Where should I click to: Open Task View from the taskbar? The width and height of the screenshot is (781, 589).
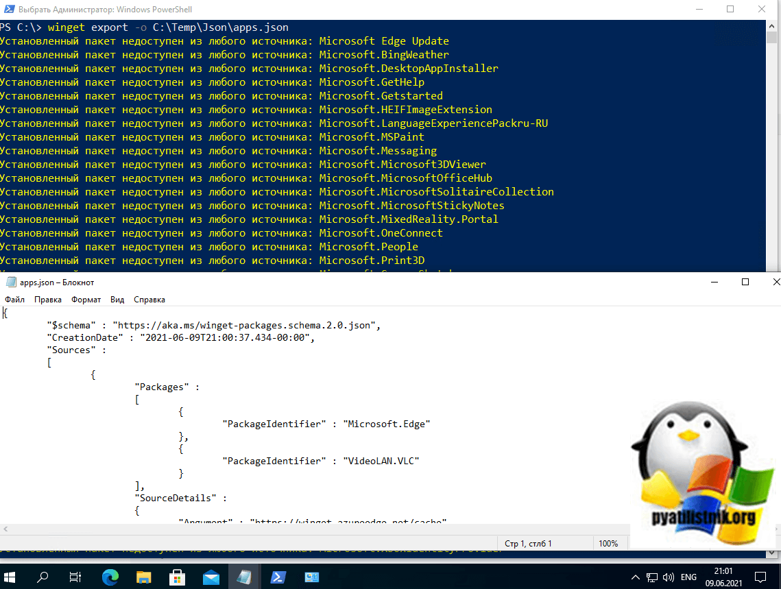(x=76, y=577)
